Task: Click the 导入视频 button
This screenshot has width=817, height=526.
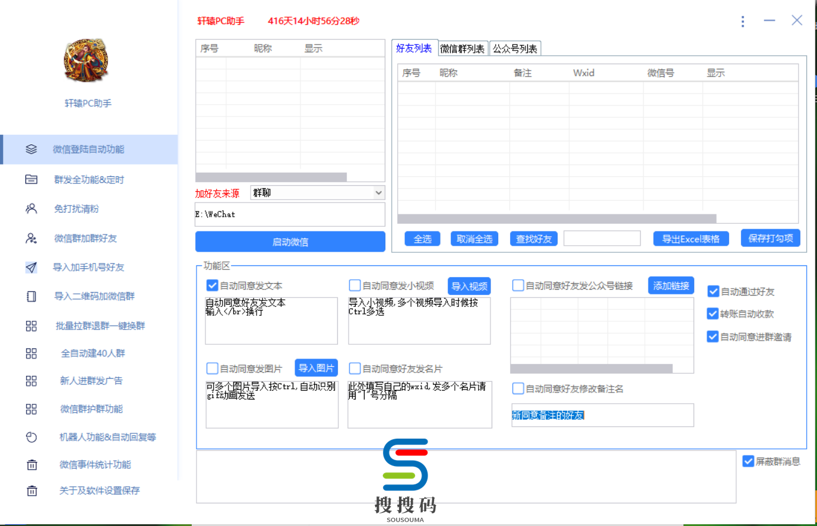Action: (470, 286)
